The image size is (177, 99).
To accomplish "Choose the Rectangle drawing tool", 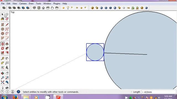I will (2, 24).
